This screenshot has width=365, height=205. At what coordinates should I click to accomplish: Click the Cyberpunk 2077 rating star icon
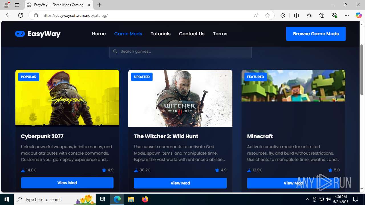pyautogui.click(x=104, y=170)
